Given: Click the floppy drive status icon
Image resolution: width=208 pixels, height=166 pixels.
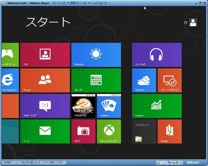Looking at the screenshot, I should [x=165, y=163].
